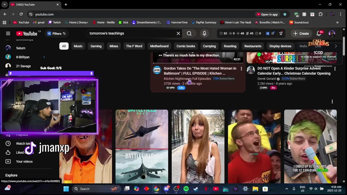Open Chrome three-dot menu

(x=340, y=14)
